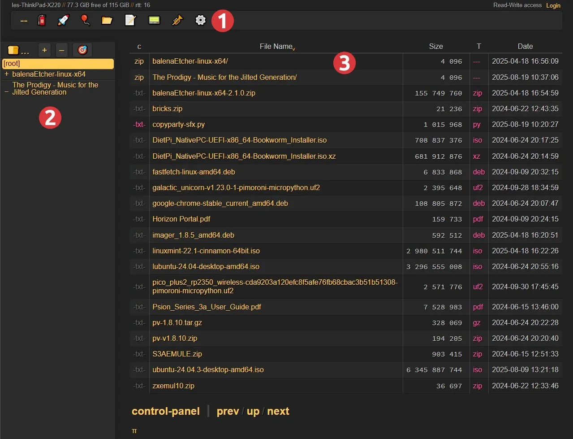Click the target jump-to-current-folder icon
Image resolution: width=573 pixels, height=439 pixels.
pyautogui.click(x=82, y=50)
